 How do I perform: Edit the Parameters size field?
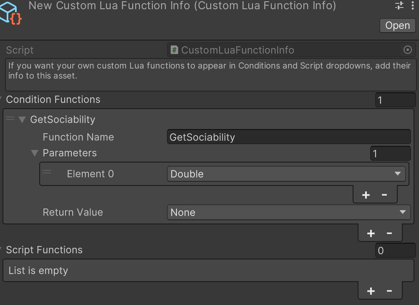pos(390,153)
